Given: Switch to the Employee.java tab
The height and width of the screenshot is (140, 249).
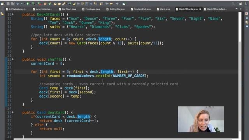Looking at the screenshot, I should pos(91,9).
